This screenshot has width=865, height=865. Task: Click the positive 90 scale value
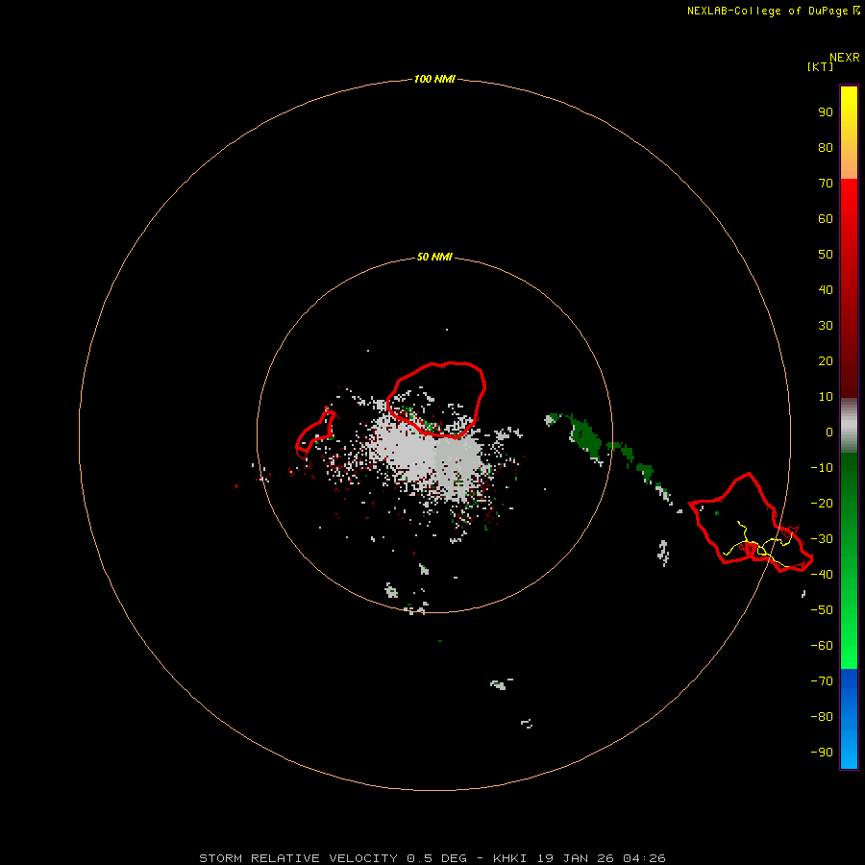click(x=826, y=112)
